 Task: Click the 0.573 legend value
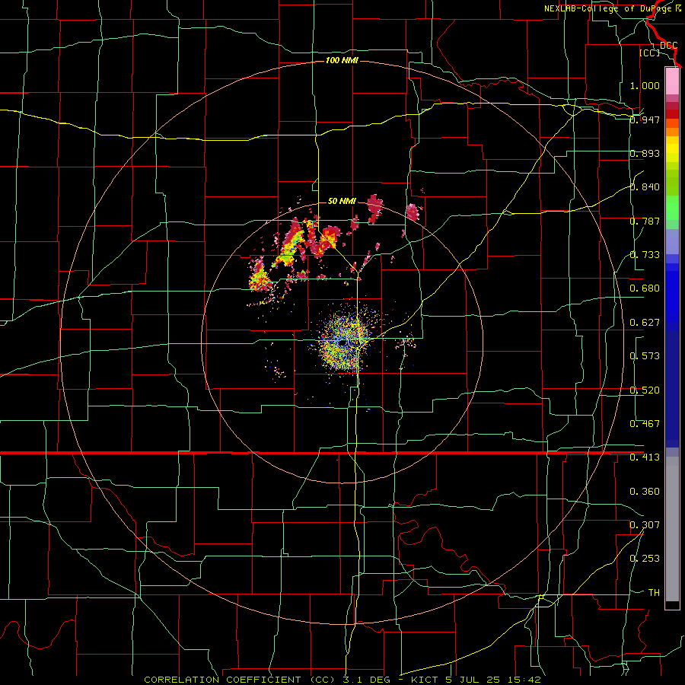[645, 356]
